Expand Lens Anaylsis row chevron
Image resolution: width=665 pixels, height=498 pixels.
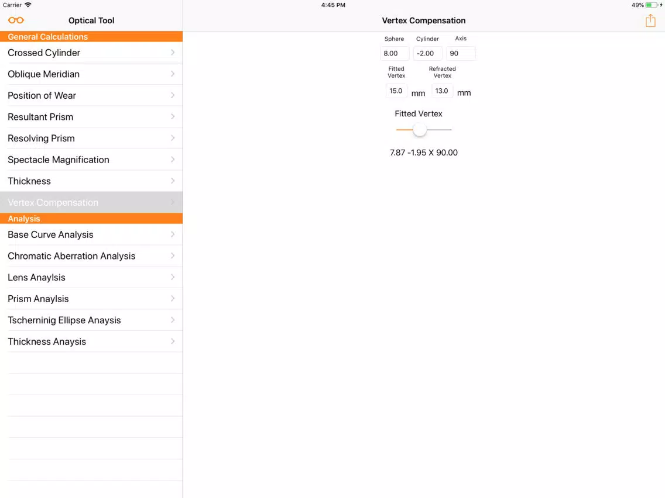[173, 278]
